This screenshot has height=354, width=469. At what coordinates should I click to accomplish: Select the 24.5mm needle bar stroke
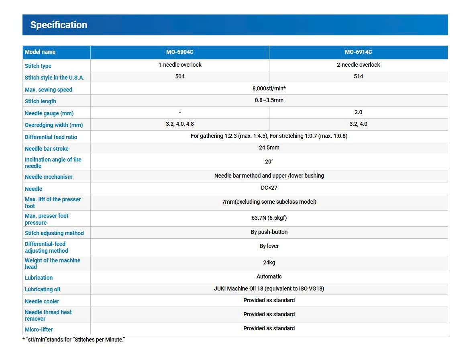coord(269,148)
